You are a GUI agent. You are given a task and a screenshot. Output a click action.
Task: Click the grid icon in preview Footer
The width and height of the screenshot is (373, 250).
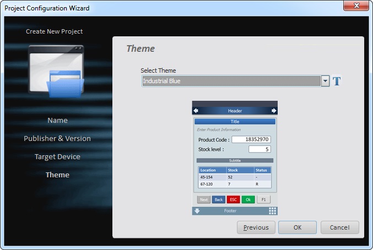click(272, 211)
